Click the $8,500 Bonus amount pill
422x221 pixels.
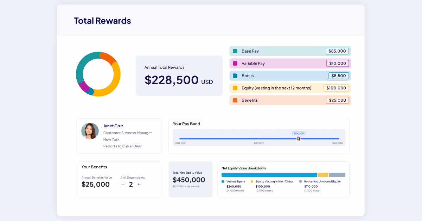coord(338,75)
